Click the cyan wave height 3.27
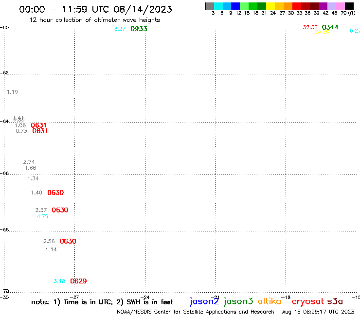The image size is (360, 316). tap(120, 29)
